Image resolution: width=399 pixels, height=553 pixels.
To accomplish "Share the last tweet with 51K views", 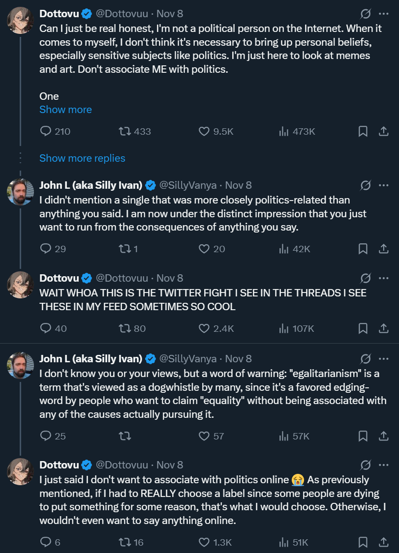I will click(383, 542).
